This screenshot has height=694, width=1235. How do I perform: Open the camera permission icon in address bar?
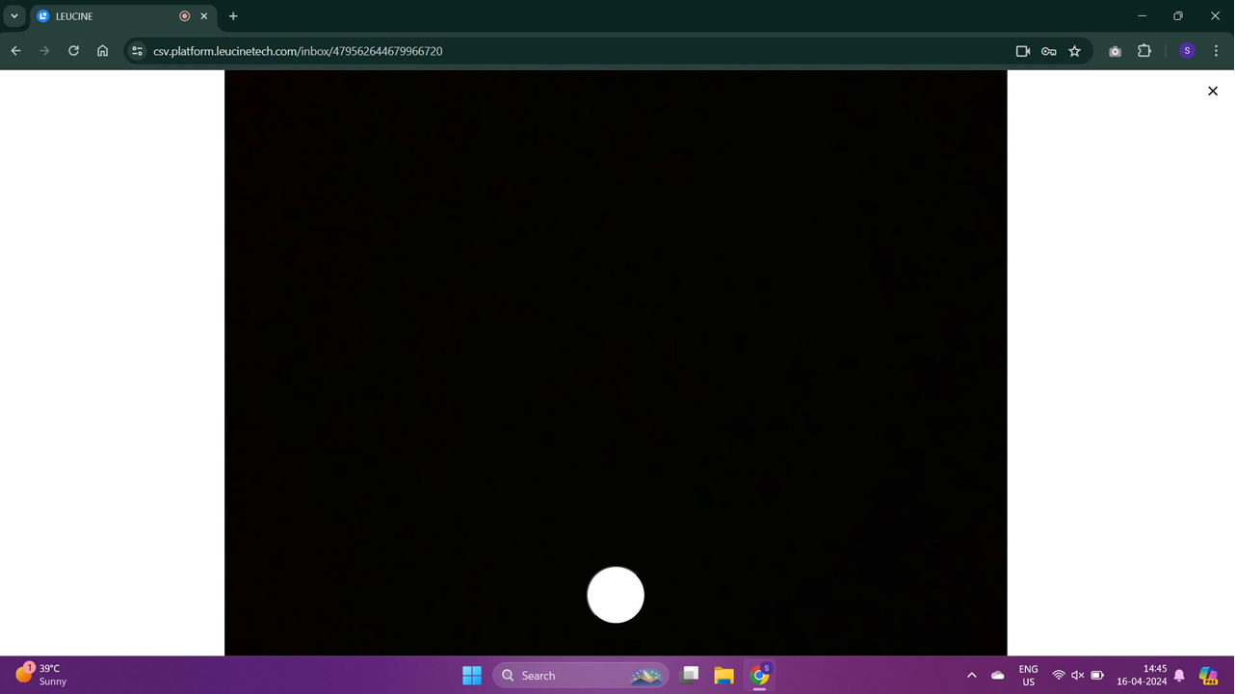click(1022, 51)
